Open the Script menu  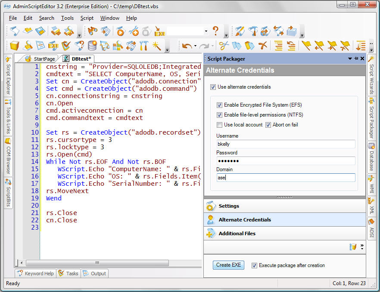click(x=87, y=18)
